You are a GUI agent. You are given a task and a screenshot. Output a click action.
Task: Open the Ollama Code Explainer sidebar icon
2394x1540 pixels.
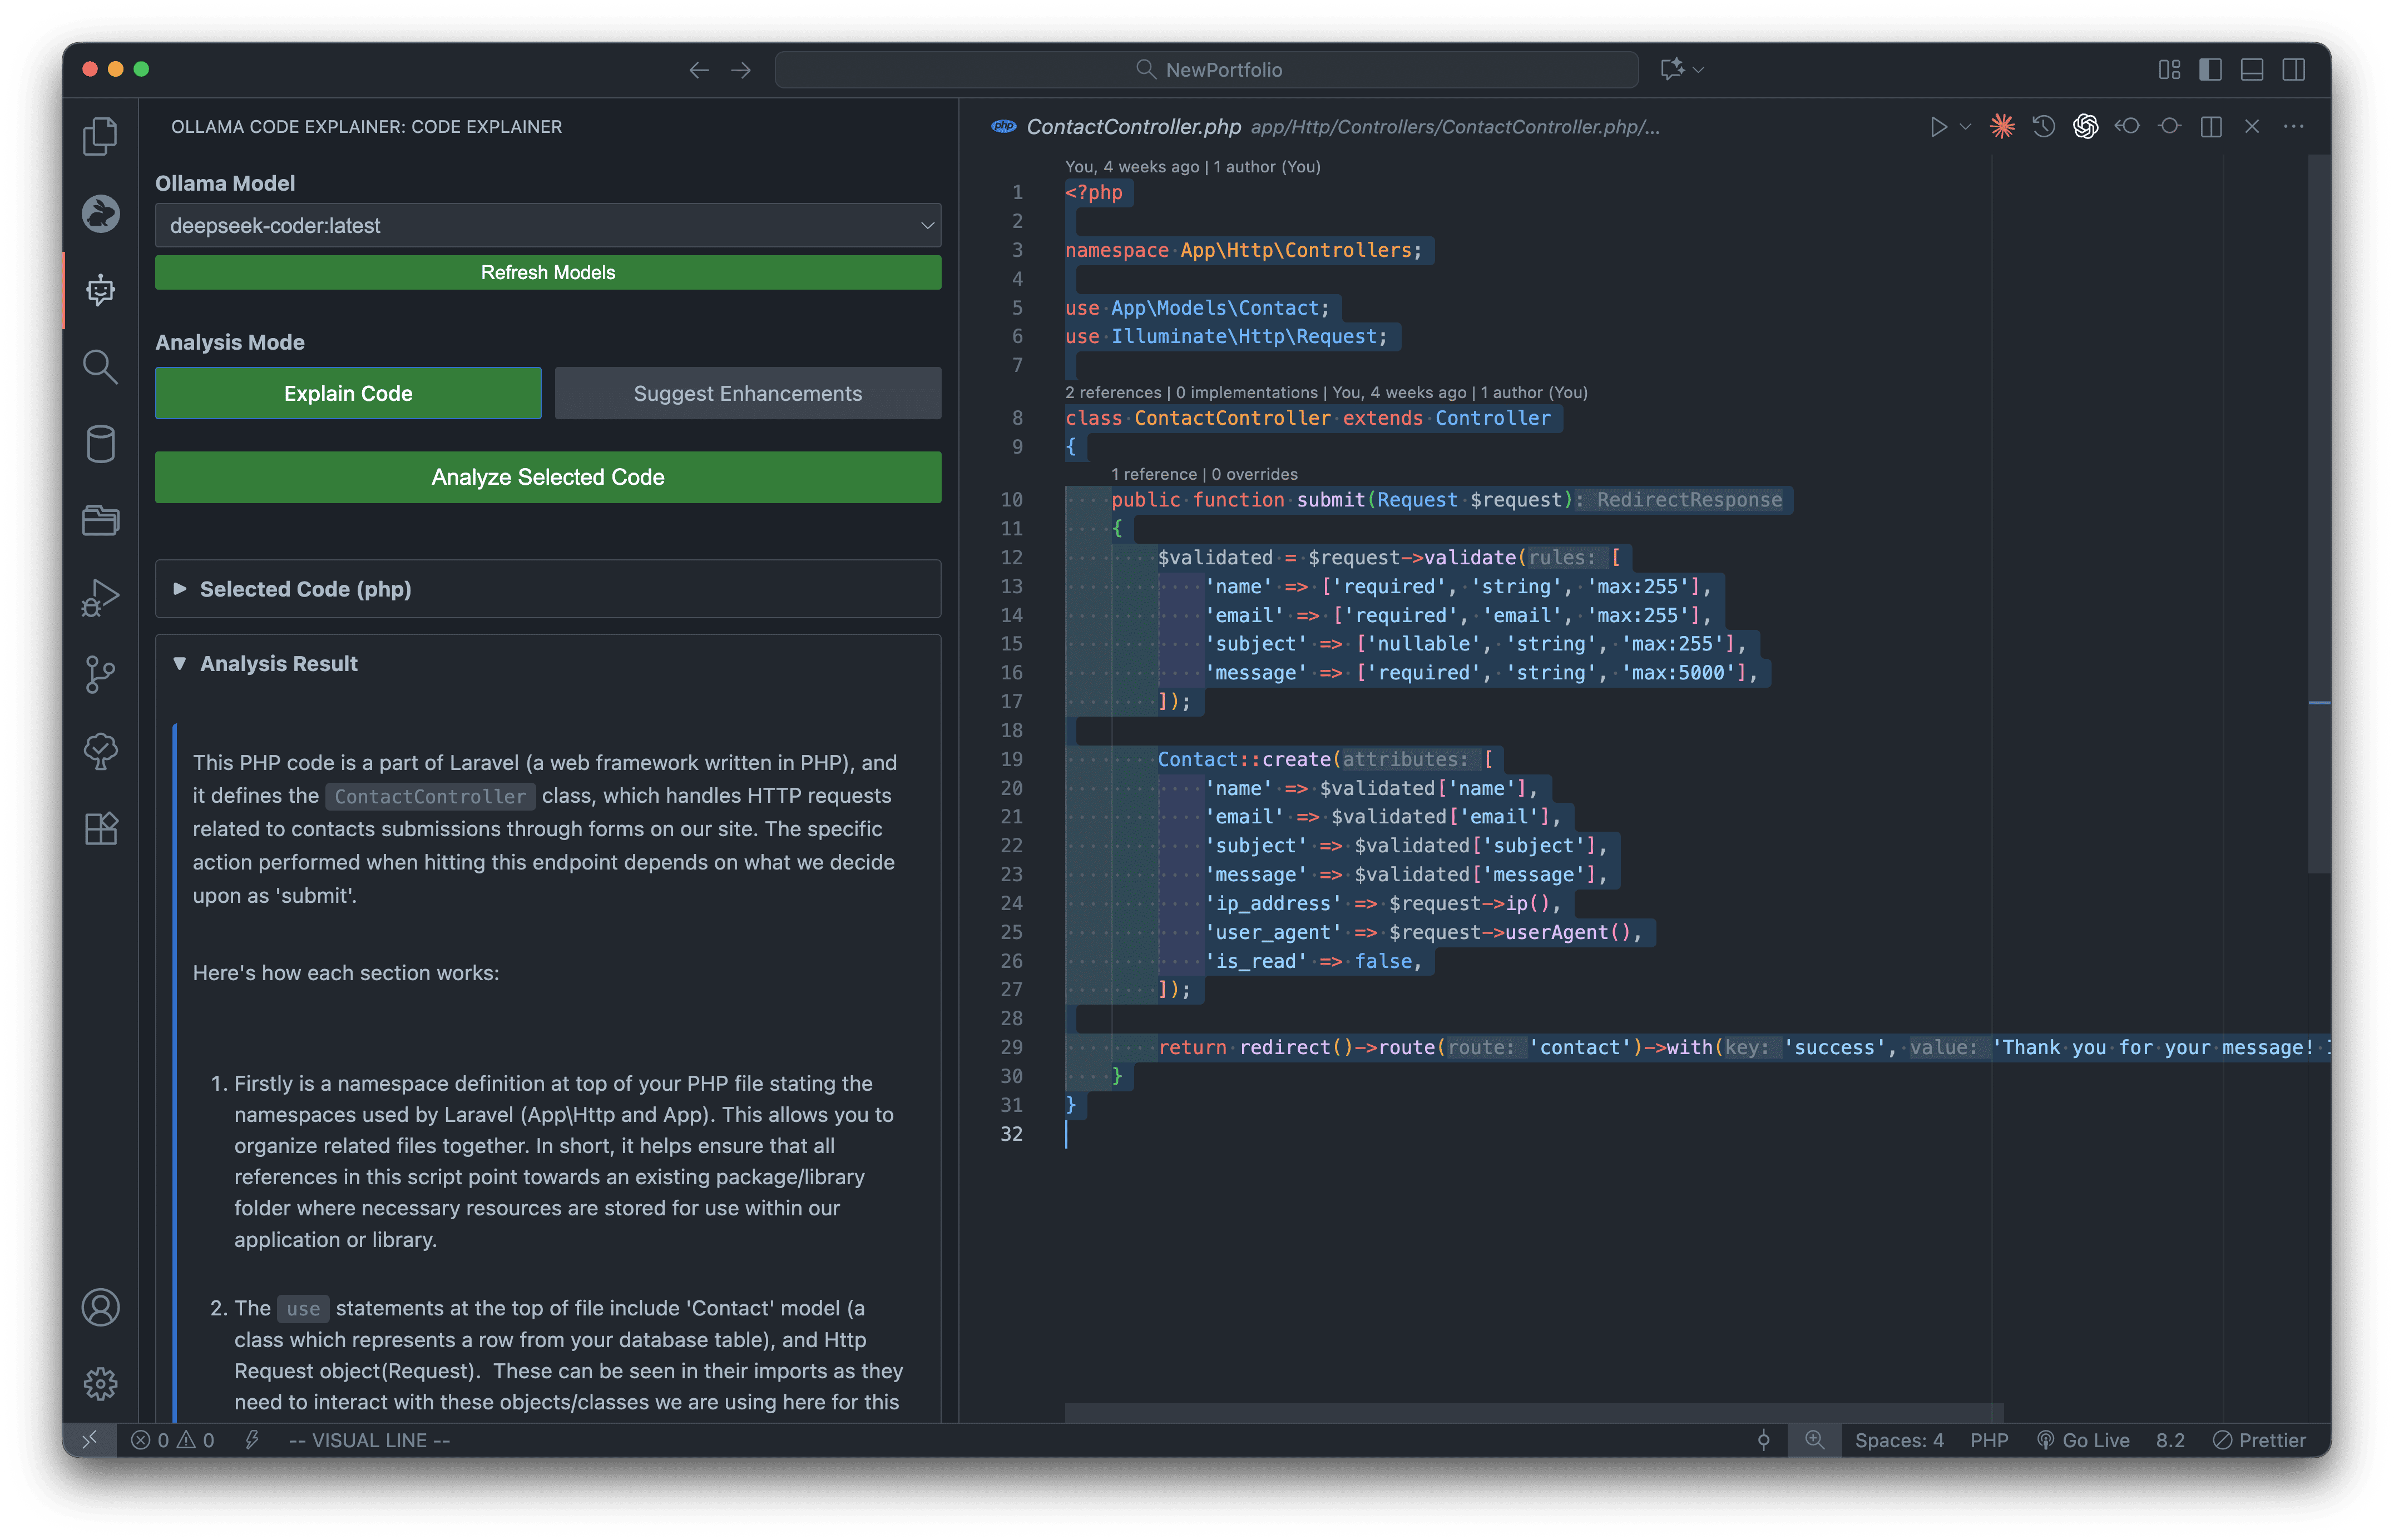[100, 290]
